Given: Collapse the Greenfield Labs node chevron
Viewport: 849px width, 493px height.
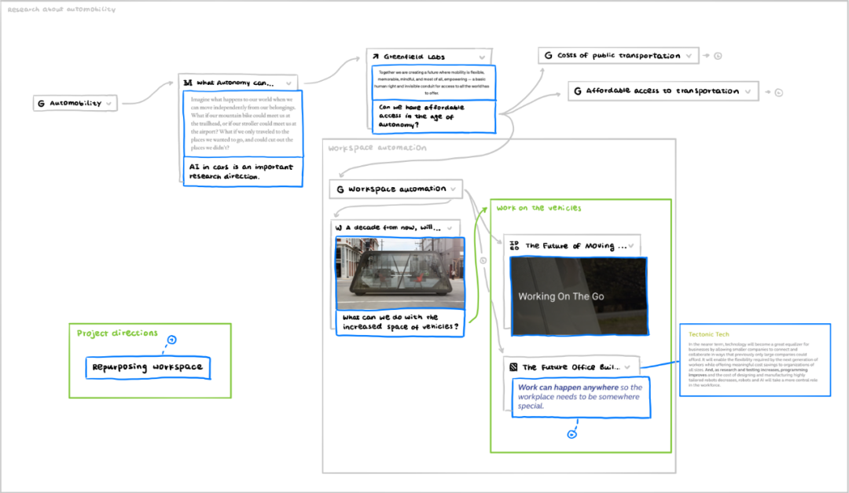Looking at the screenshot, I should 482,57.
